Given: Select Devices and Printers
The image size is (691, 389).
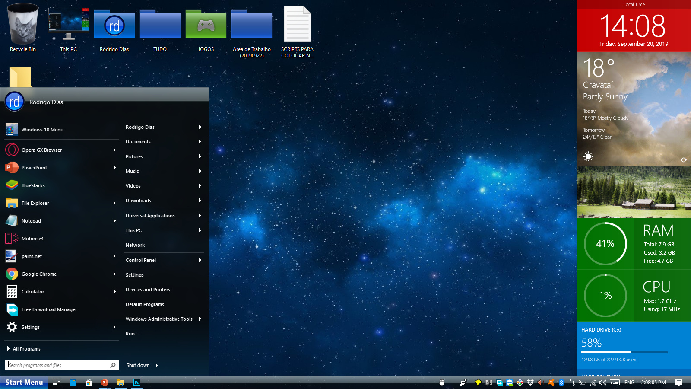Looking at the screenshot, I should click(x=148, y=290).
